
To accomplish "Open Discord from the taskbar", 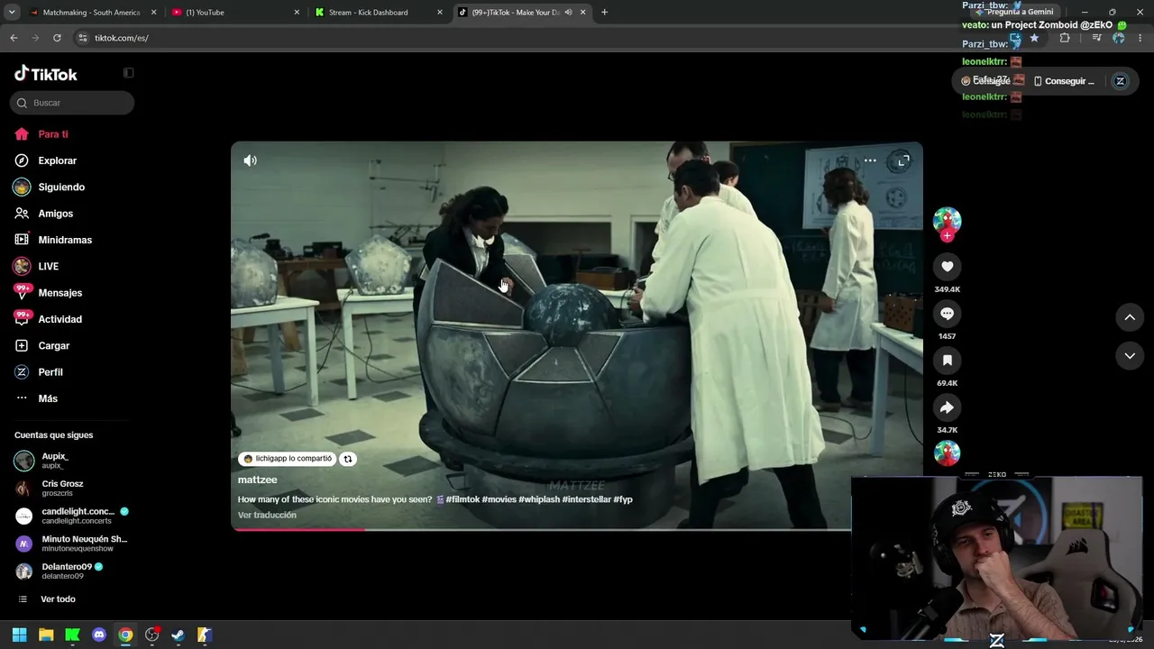I will point(99,635).
